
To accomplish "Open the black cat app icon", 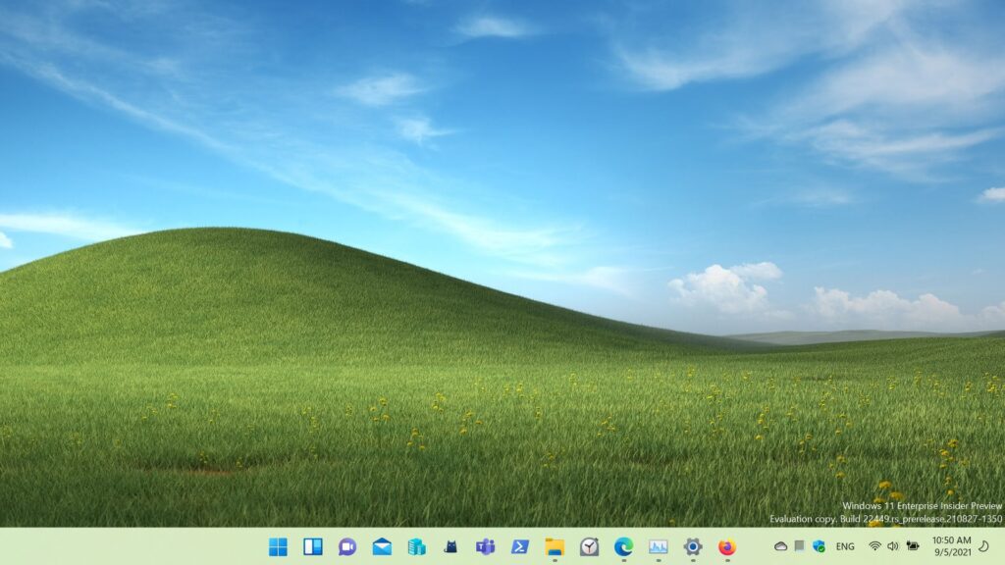I will 450,546.
